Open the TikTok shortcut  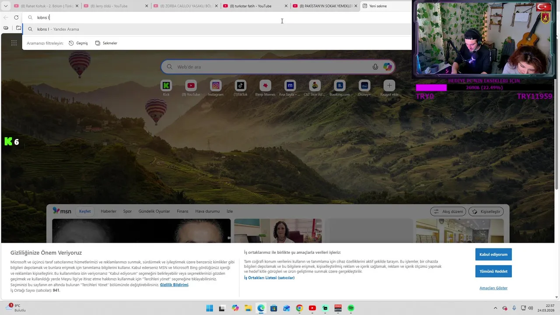(x=240, y=88)
